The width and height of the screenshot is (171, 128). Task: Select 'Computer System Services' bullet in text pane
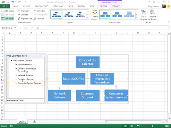29,83
